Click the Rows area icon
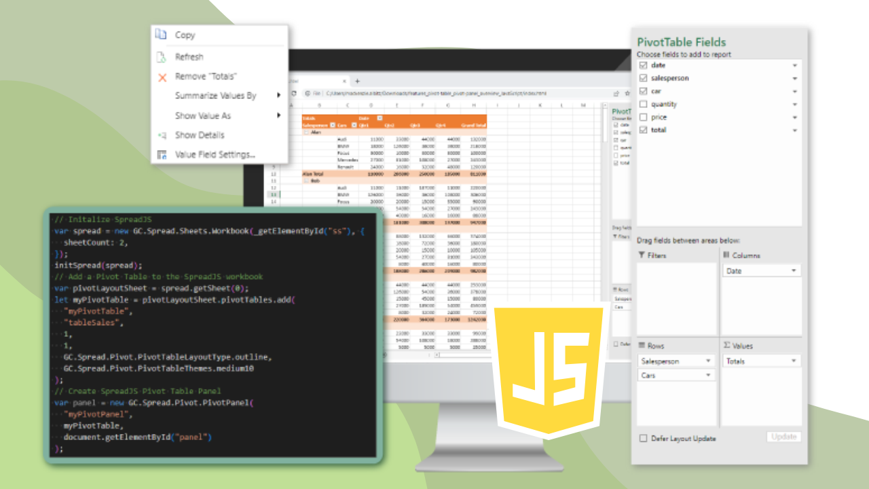The width and height of the screenshot is (869, 489). click(x=642, y=346)
